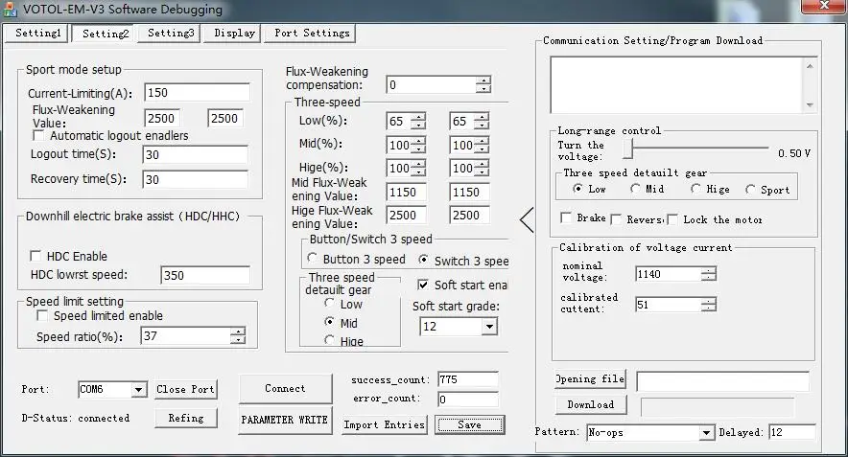Select the Button 3 speed radio option
This screenshot has width=848, height=457.
coord(313,260)
